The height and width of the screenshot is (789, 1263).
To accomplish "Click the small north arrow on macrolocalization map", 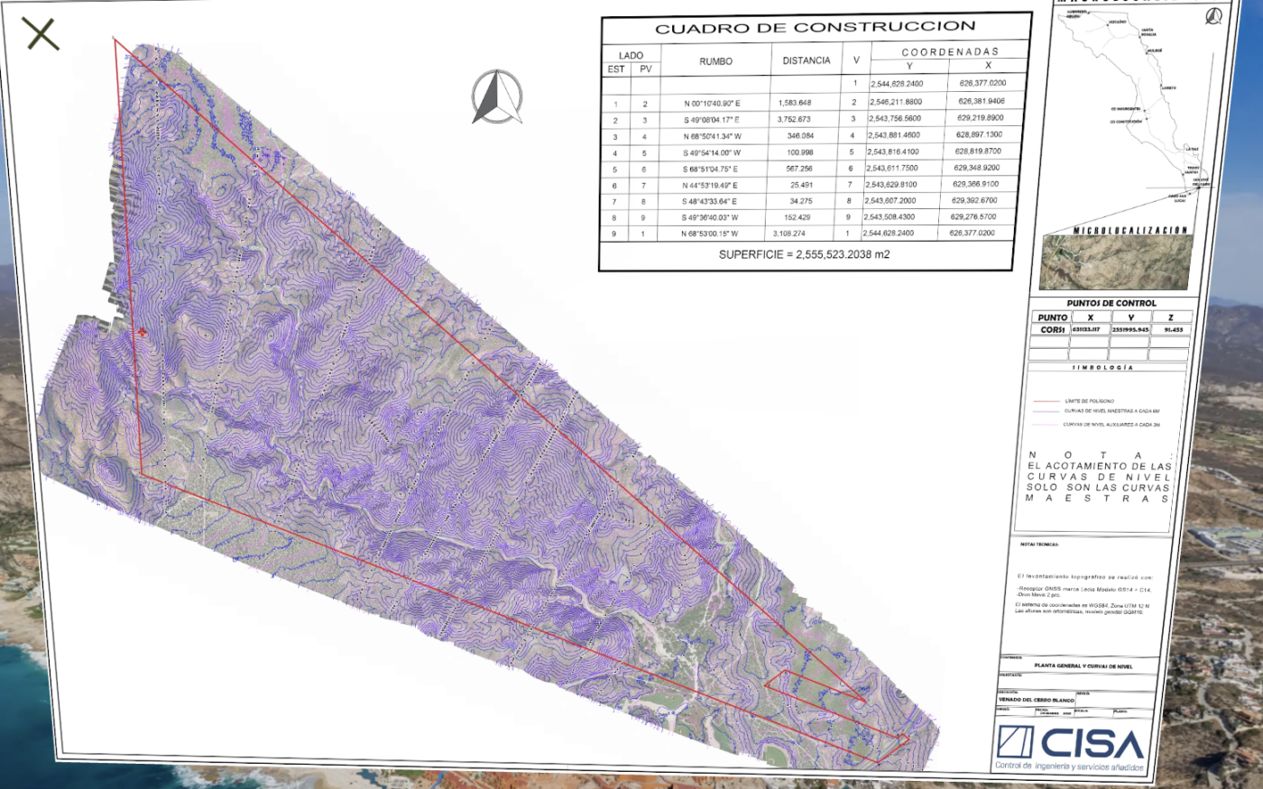I will (1213, 16).
